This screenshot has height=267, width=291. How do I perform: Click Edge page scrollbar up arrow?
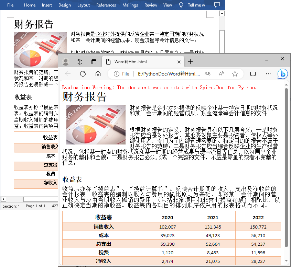click(287, 85)
